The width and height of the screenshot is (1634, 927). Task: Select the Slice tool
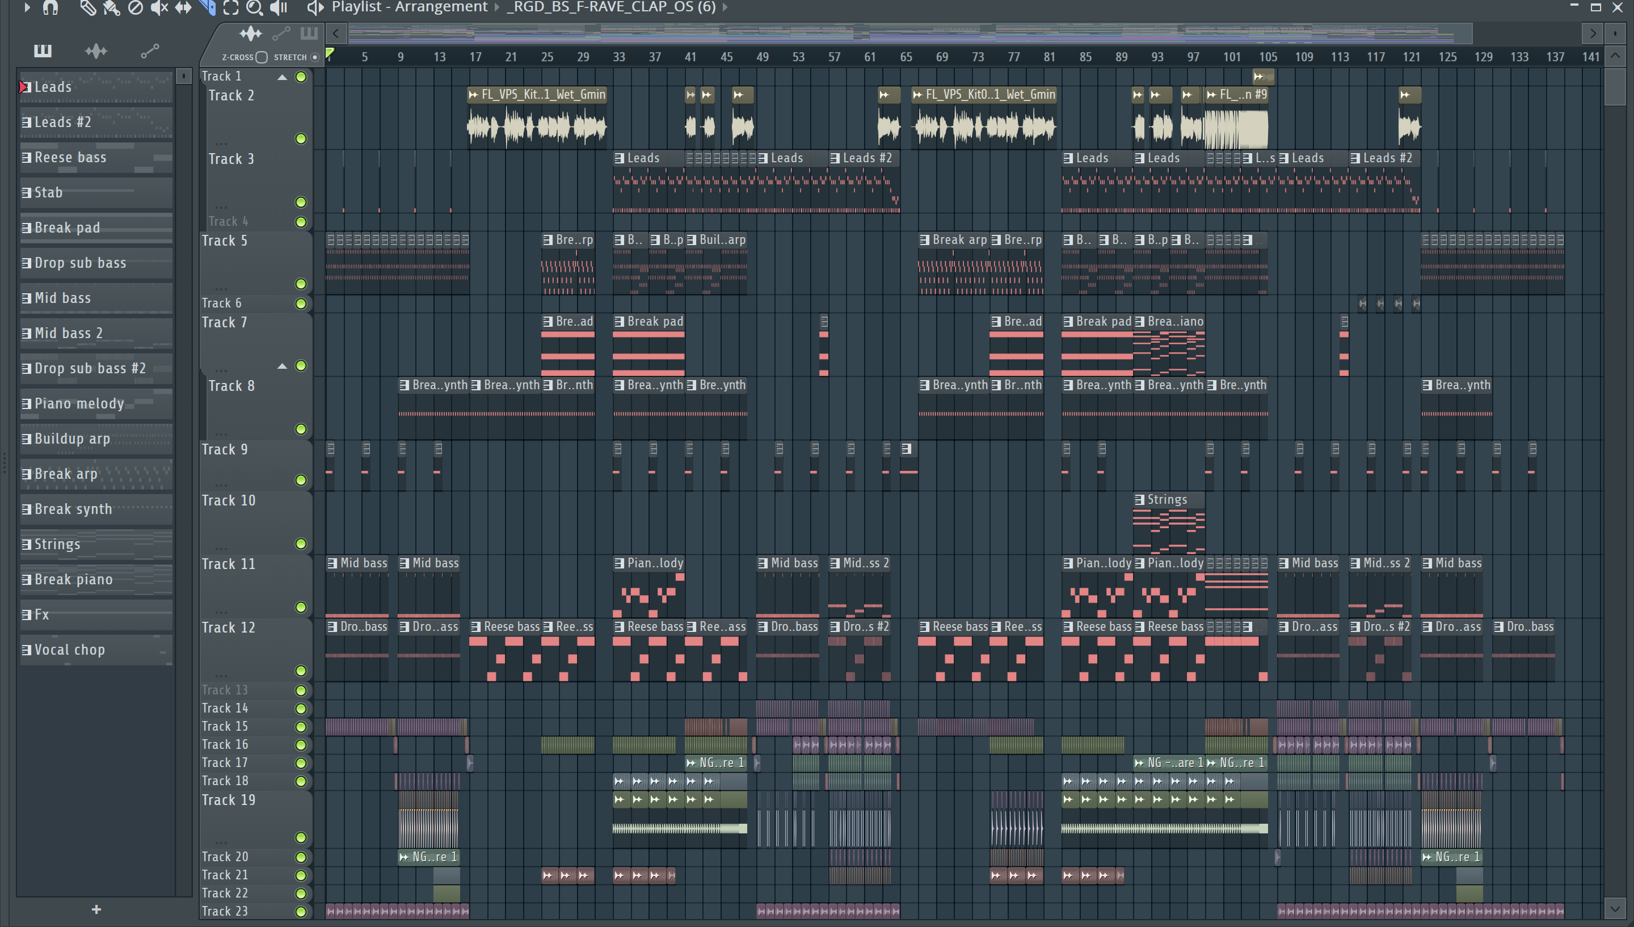208,7
